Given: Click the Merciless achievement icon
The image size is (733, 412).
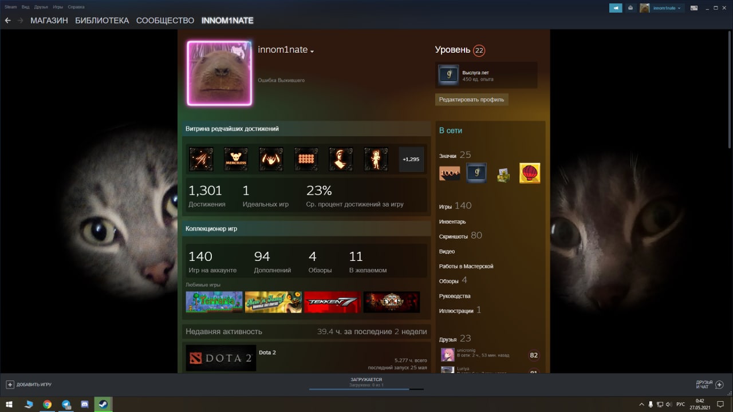Looking at the screenshot, I should pyautogui.click(x=236, y=159).
